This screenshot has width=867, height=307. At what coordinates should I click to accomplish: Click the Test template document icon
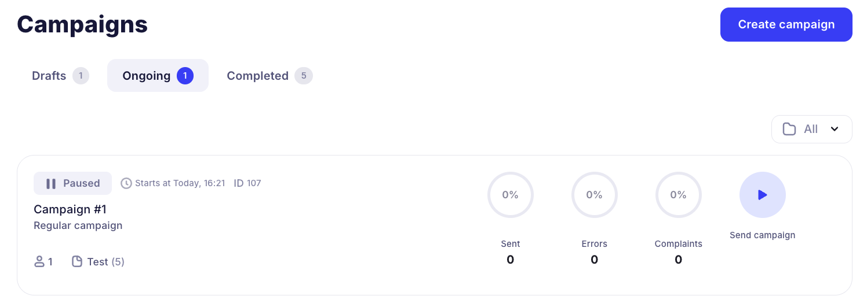pos(77,262)
